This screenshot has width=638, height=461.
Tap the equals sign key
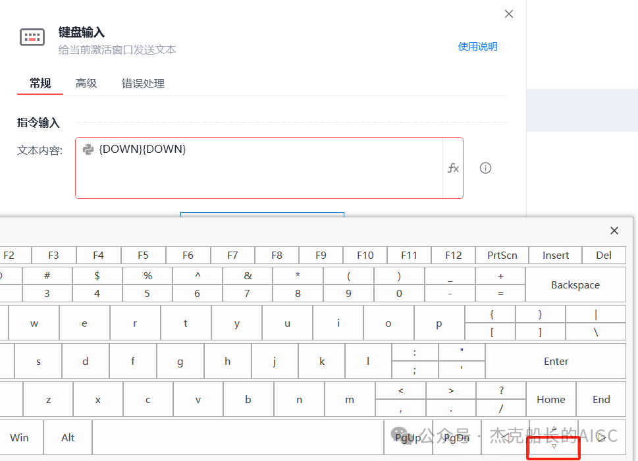tap(500, 293)
